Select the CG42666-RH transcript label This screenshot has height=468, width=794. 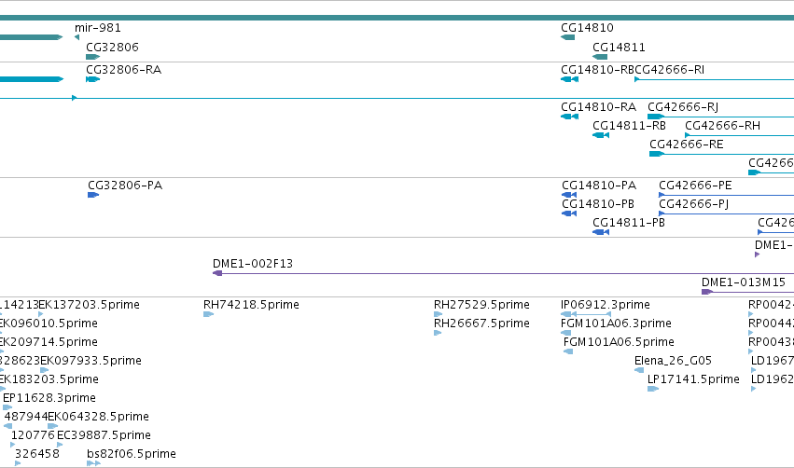click(722, 126)
